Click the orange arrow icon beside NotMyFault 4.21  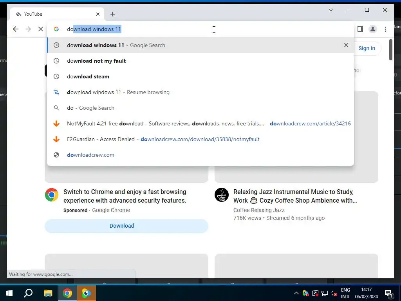pos(56,123)
